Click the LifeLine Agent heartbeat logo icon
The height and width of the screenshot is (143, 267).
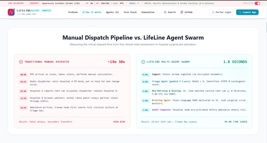click(x=11, y=12)
